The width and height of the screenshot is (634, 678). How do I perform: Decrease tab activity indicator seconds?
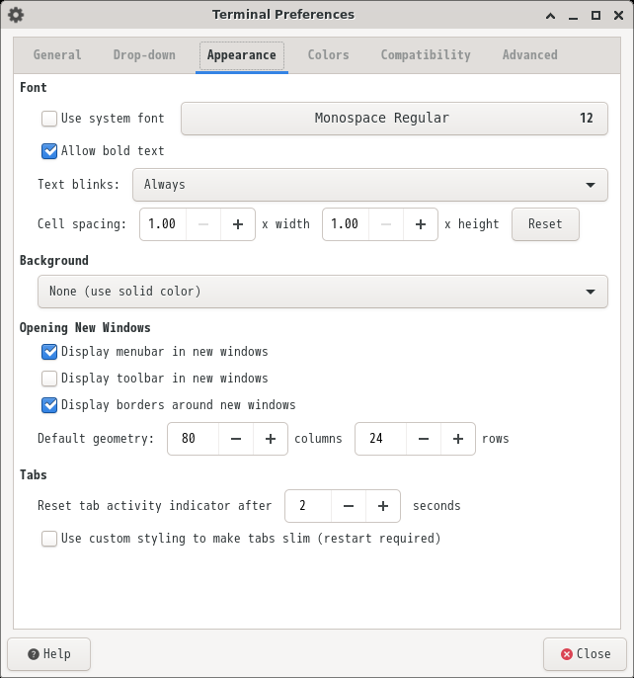[349, 506]
